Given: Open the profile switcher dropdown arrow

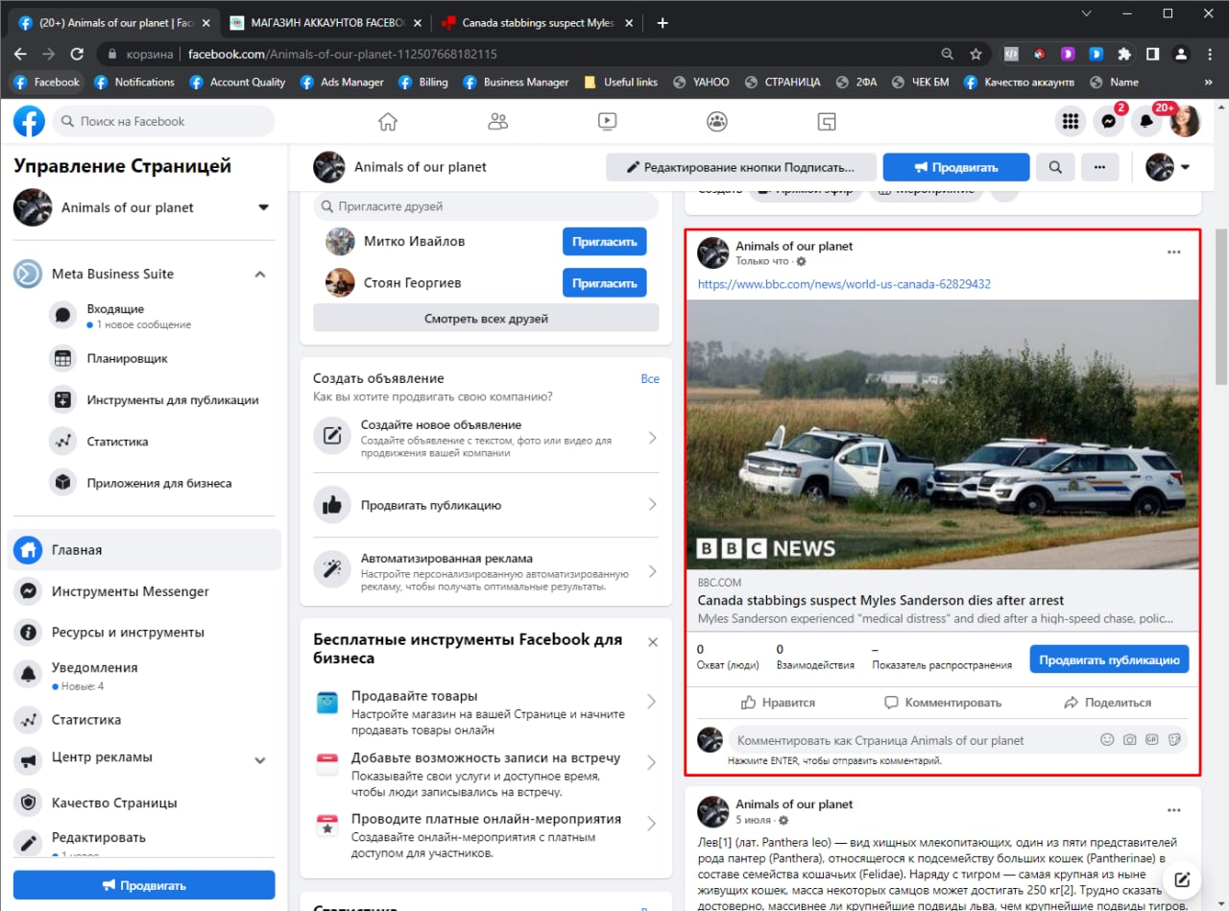Looking at the screenshot, I should point(1185,167).
